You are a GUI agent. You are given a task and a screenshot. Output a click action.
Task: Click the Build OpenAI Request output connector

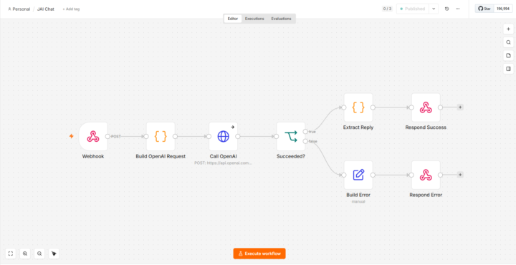click(175, 137)
